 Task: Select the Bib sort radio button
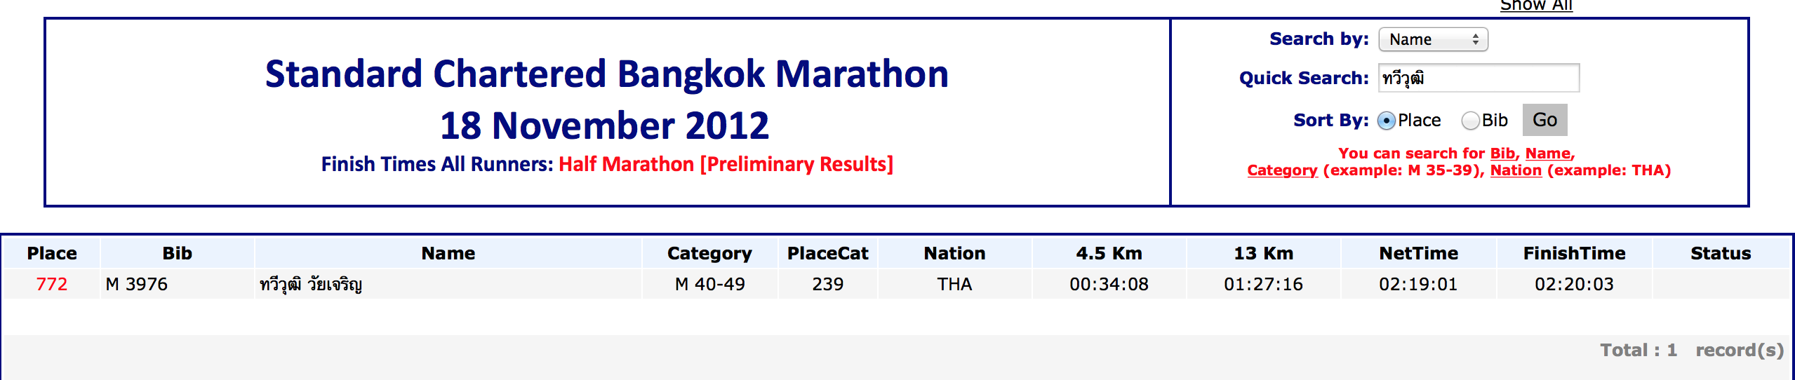coord(1470,121)
